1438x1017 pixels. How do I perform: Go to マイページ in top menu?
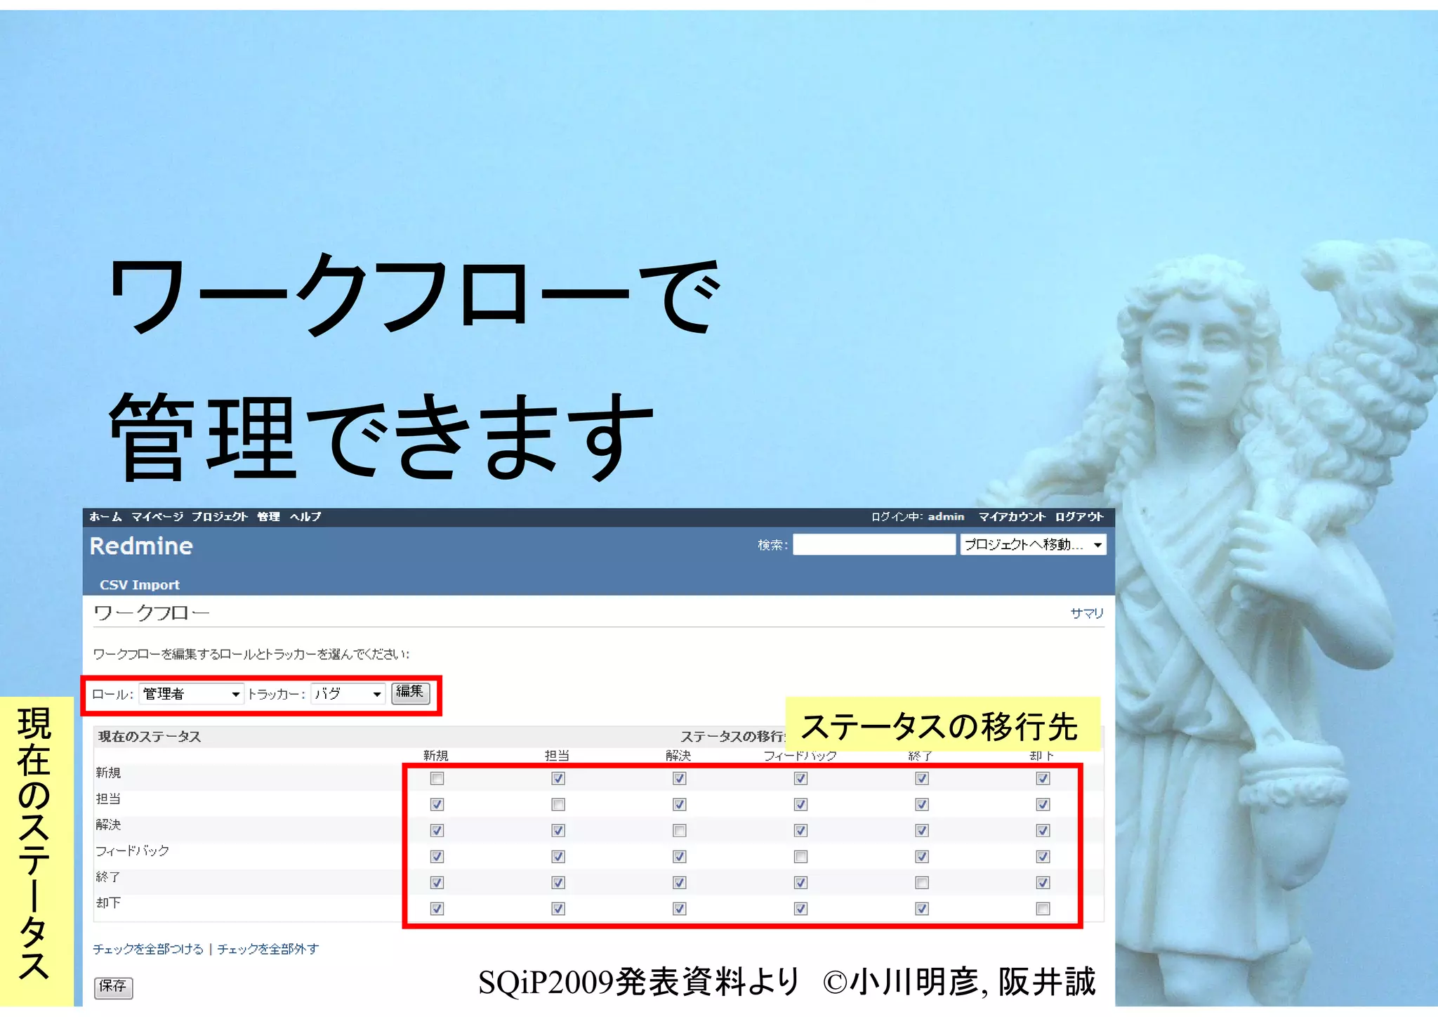click(157, 516)
